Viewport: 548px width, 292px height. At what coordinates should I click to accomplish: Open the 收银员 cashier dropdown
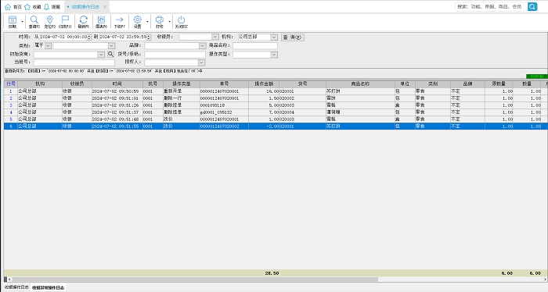pos(215,37)
